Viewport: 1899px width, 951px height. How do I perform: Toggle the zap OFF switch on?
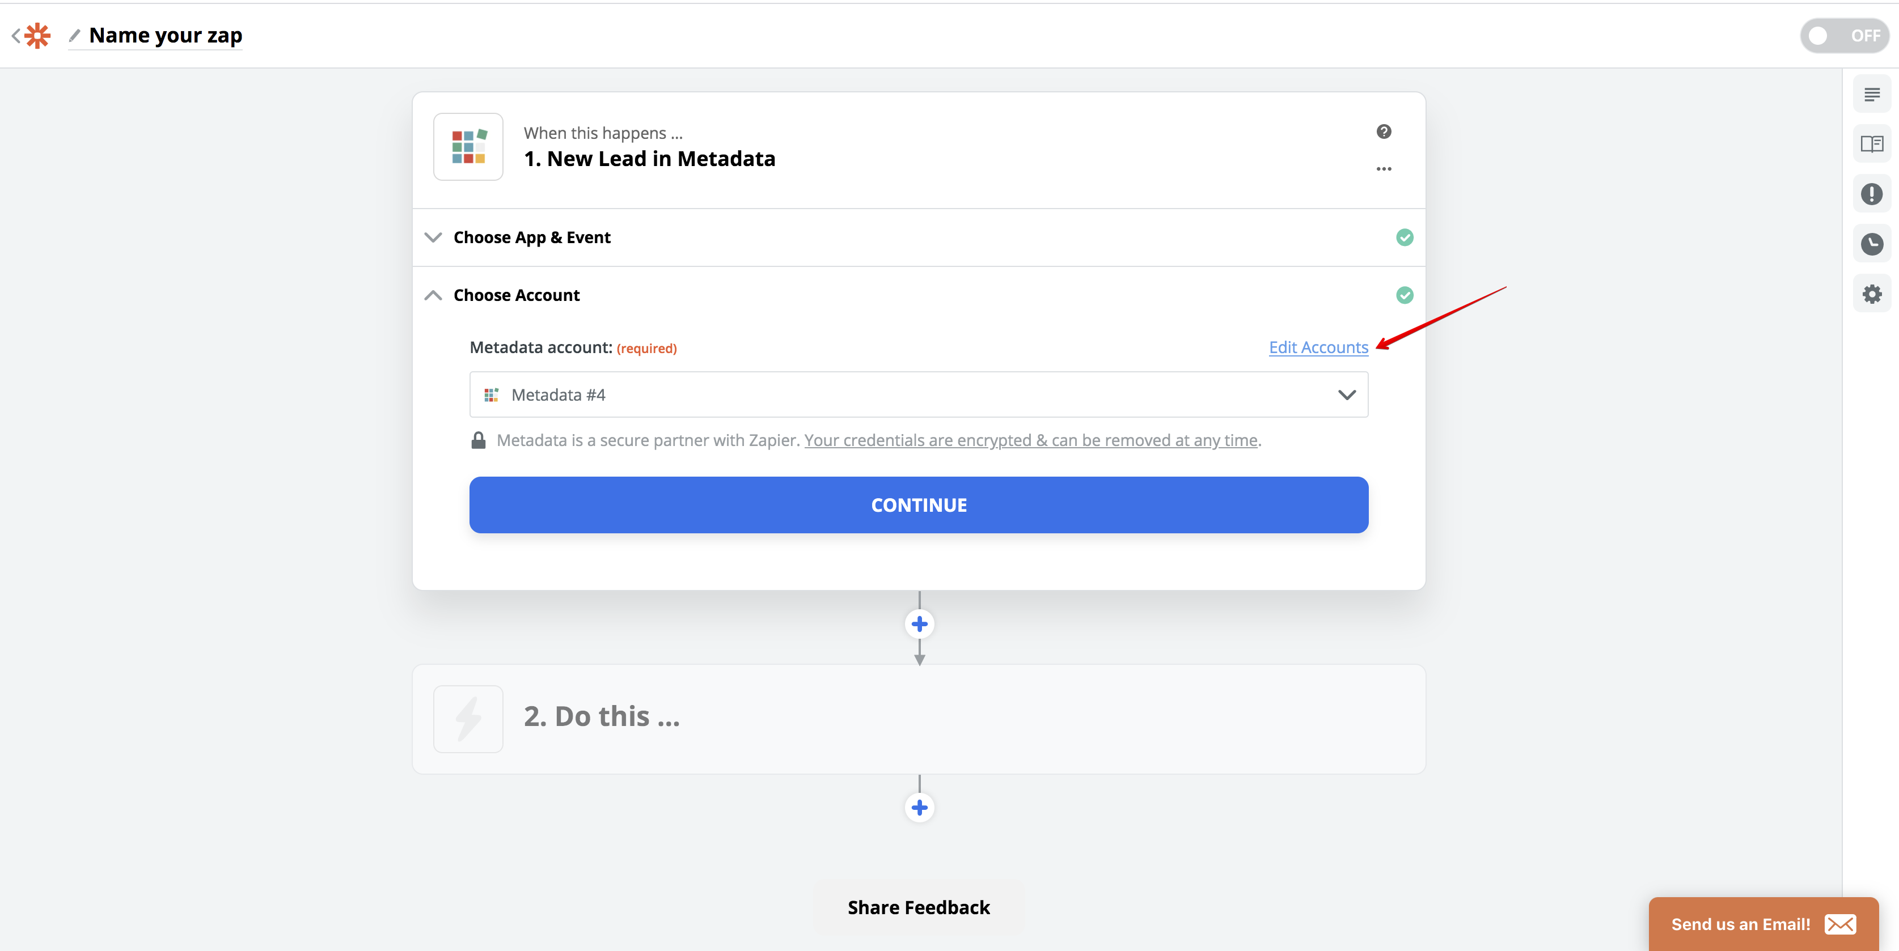[1843, 35]
